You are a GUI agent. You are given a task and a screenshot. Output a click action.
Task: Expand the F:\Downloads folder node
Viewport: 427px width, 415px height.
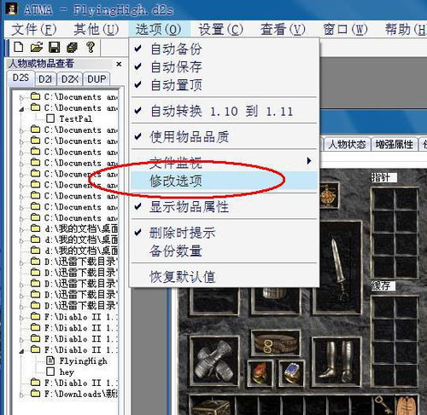21,395
